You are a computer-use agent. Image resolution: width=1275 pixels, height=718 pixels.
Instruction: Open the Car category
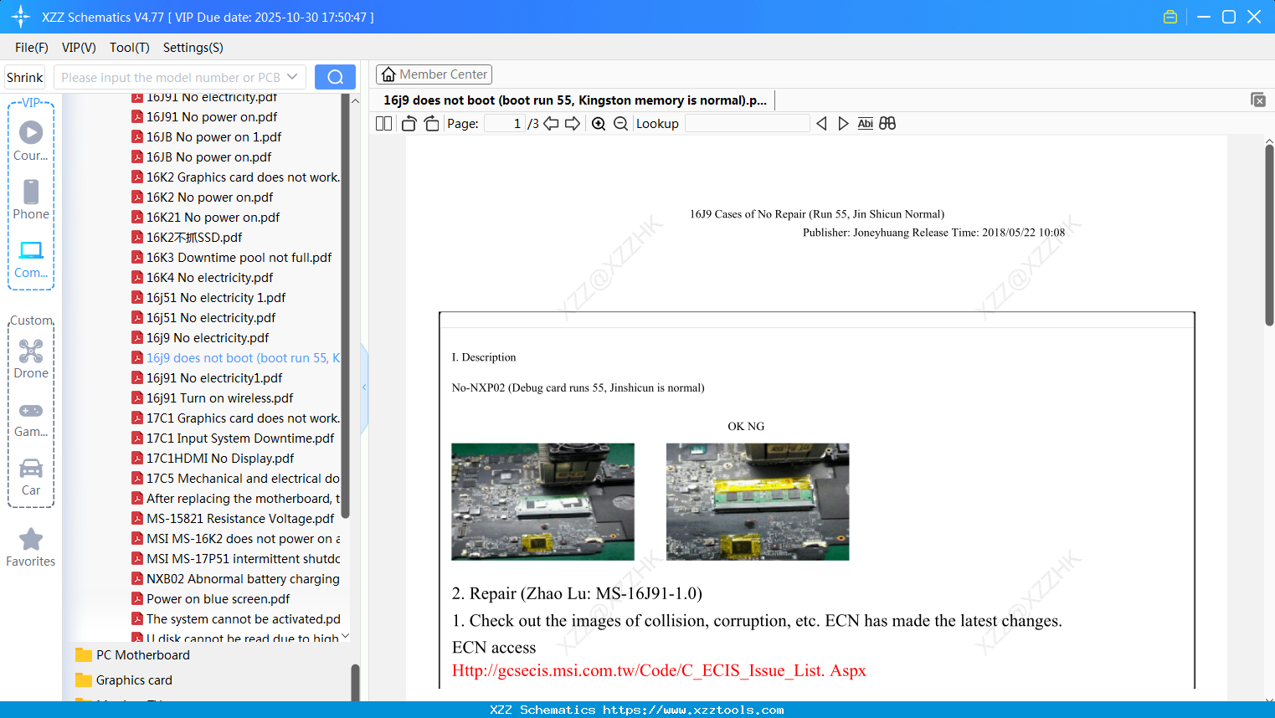point(31,476)
